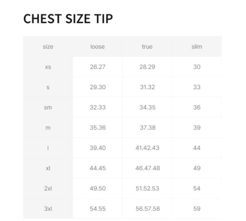
Task: Click the 'sm' size row label
Action: (x=48, y=107)
